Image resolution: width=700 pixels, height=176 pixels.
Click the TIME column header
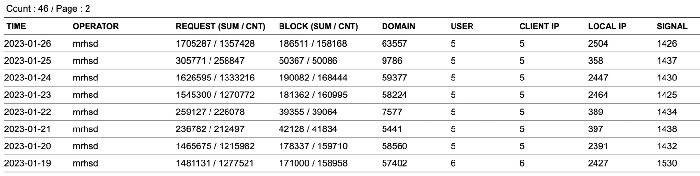[13, 28]
